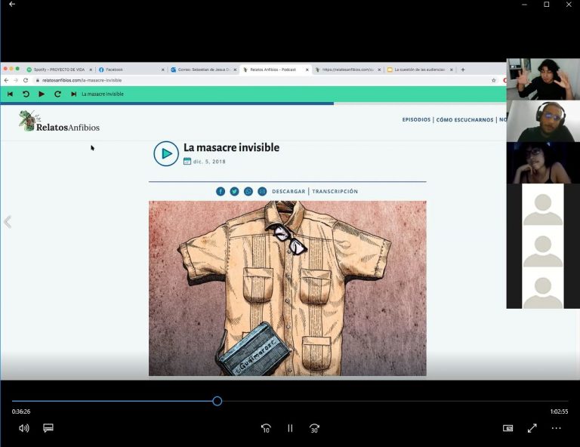The image size is (580, 447).
Task: Click the DESCARGAR link
Action: click(x=288, y=192)
